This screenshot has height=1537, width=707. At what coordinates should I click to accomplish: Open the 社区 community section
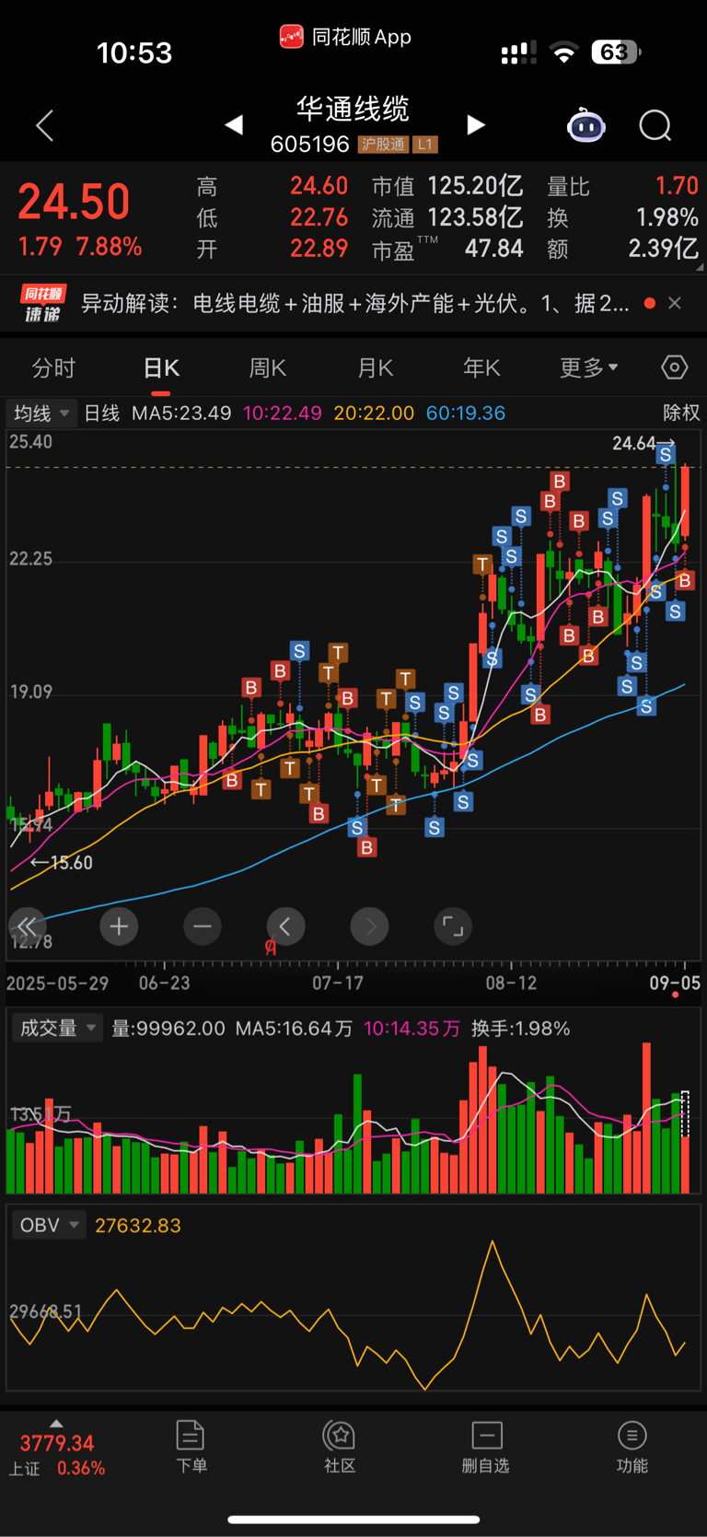point(340,1447)
